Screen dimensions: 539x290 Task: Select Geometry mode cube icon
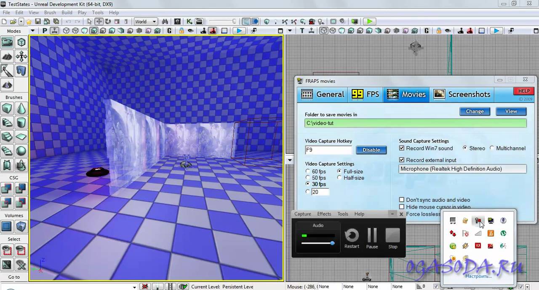pyautogui.click(x=21, y=42)
